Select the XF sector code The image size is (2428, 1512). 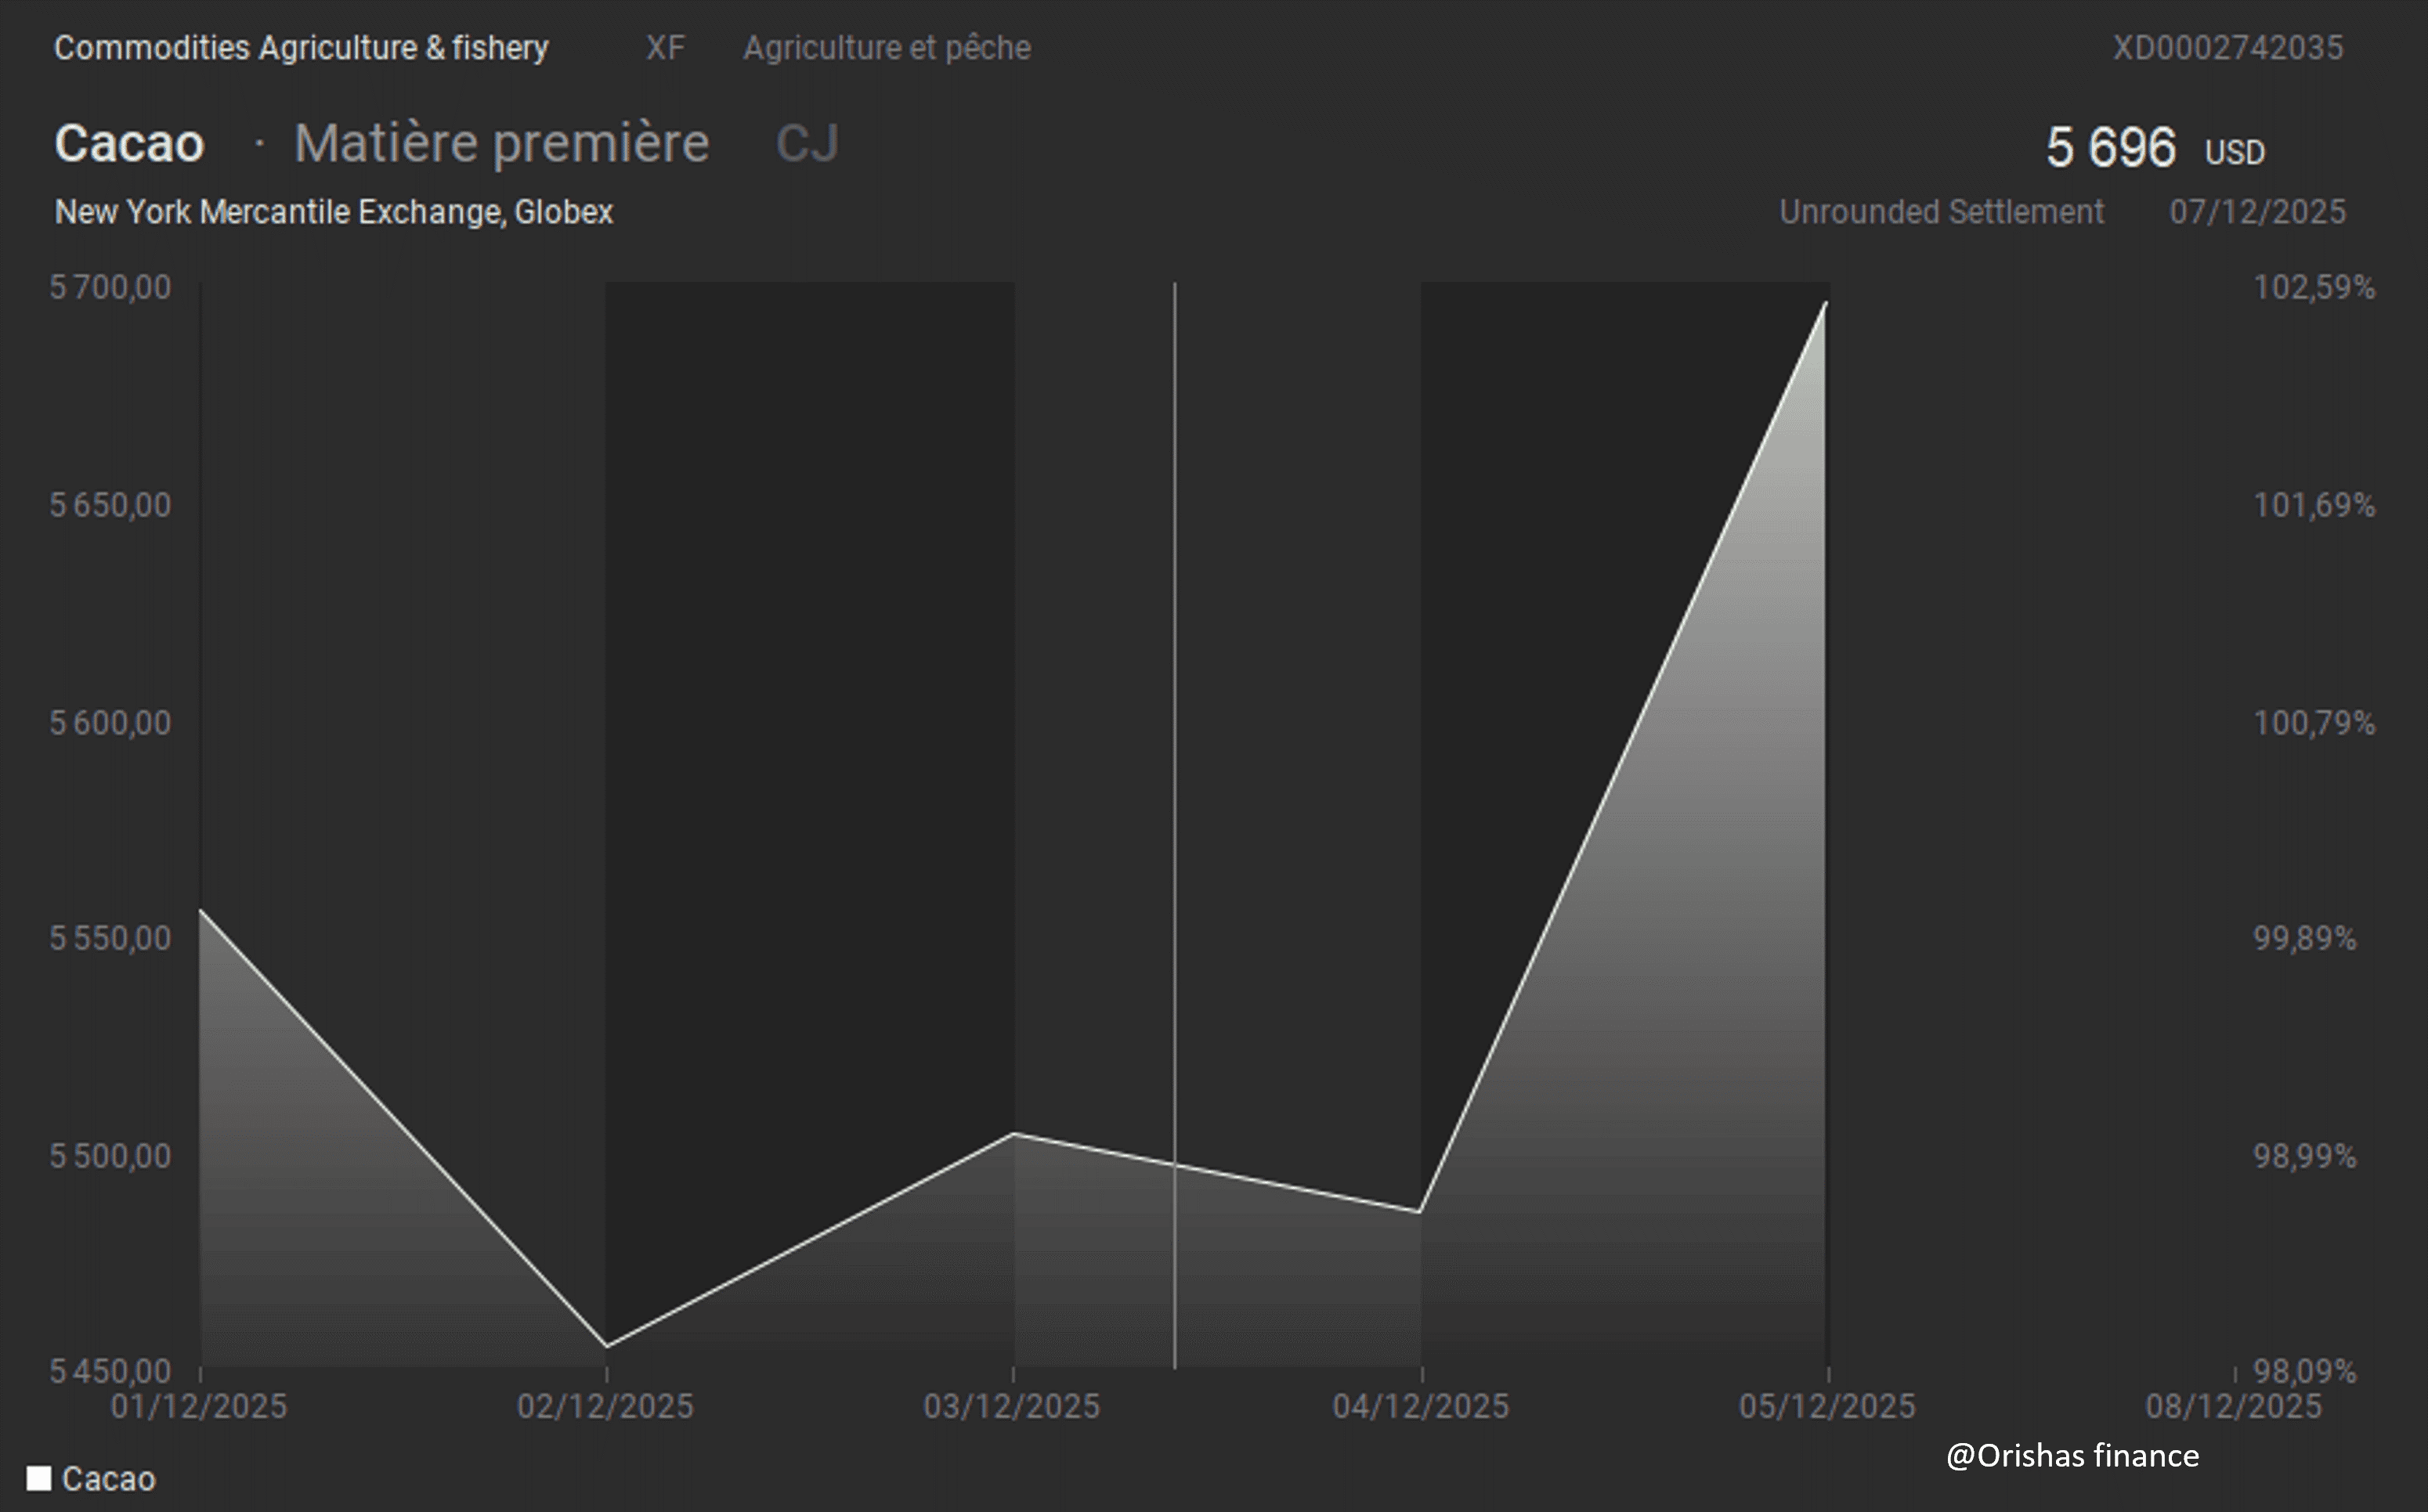pyautogui.click(x=665, y=48)
